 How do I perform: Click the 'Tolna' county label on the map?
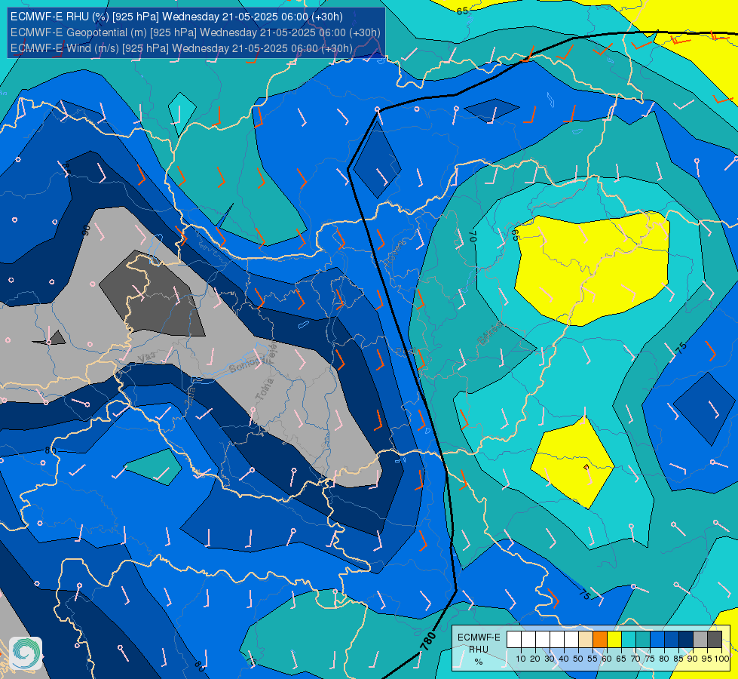click(264, 389)
